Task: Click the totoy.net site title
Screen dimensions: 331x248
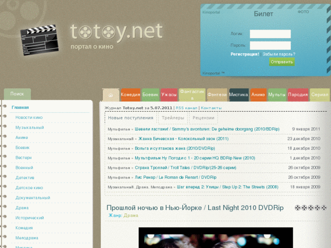Action: click(117, 31)
